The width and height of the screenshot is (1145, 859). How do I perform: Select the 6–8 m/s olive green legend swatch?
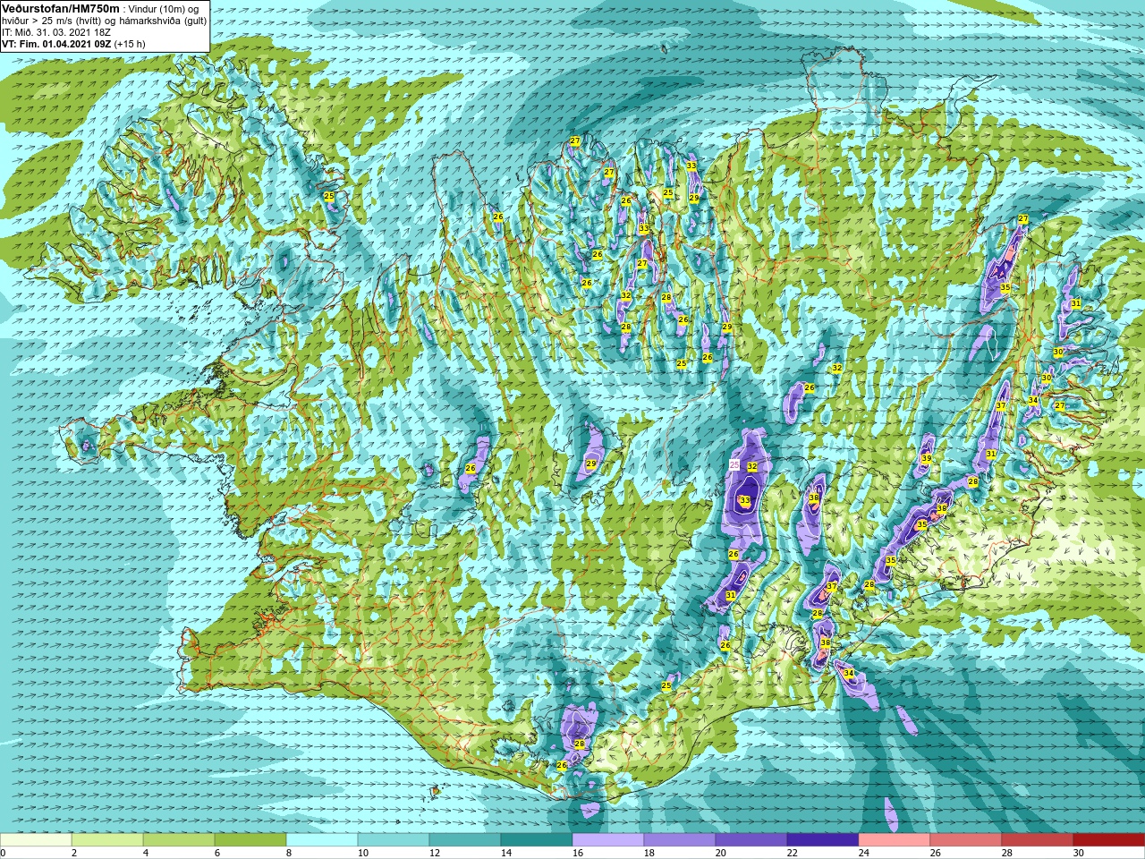(250, 840)
